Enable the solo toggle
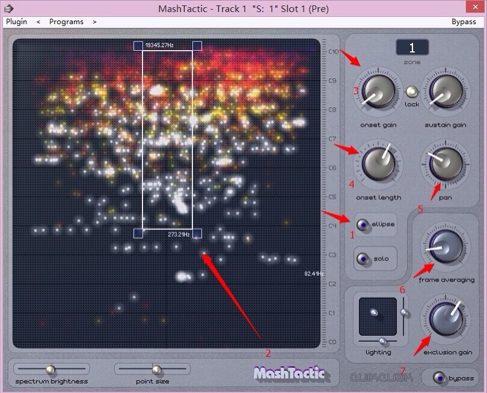Screen dimensions: 487x393 tap(362, 259)
